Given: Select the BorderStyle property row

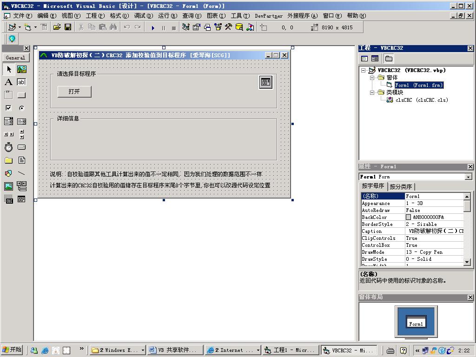Looking at the screenshot, I should tap(413, 224).
